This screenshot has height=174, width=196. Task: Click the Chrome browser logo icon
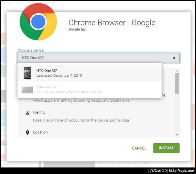point(38,22)
